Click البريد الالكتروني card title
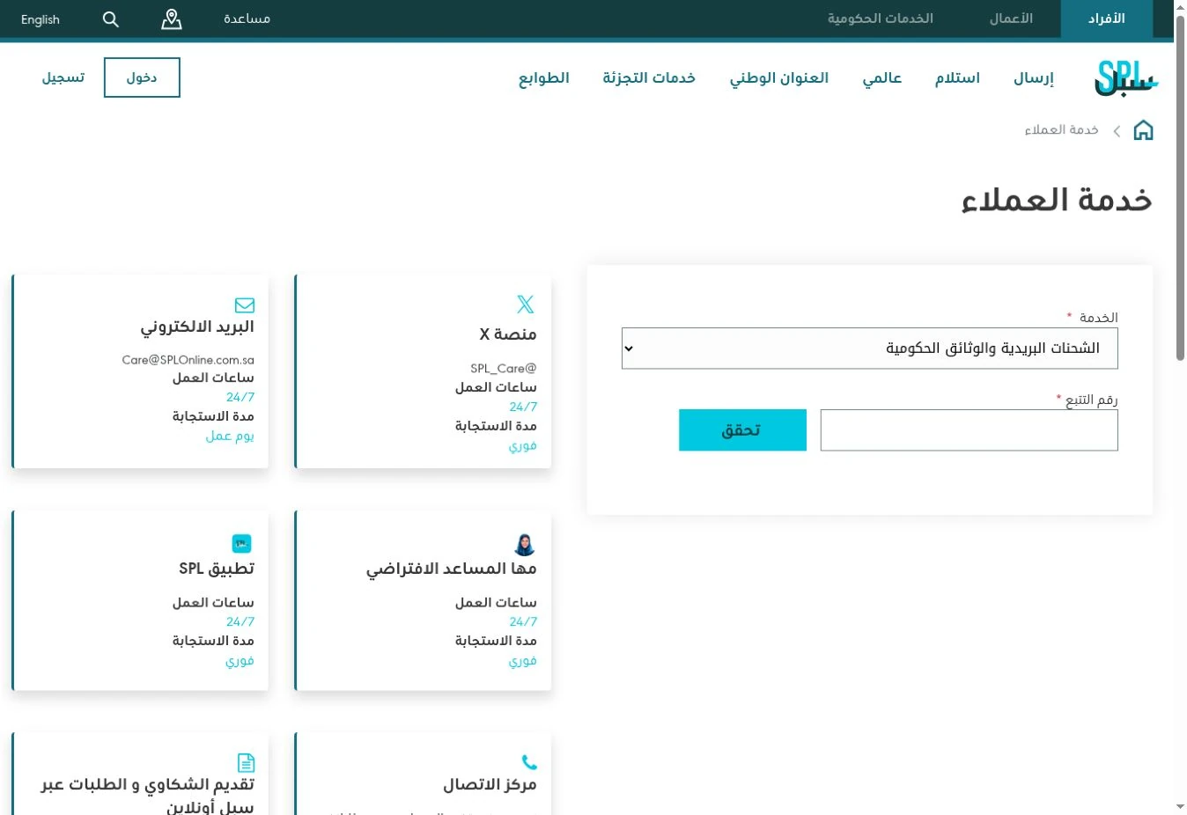This screenshot has height=815, width=1187. [x=197, y=327]
